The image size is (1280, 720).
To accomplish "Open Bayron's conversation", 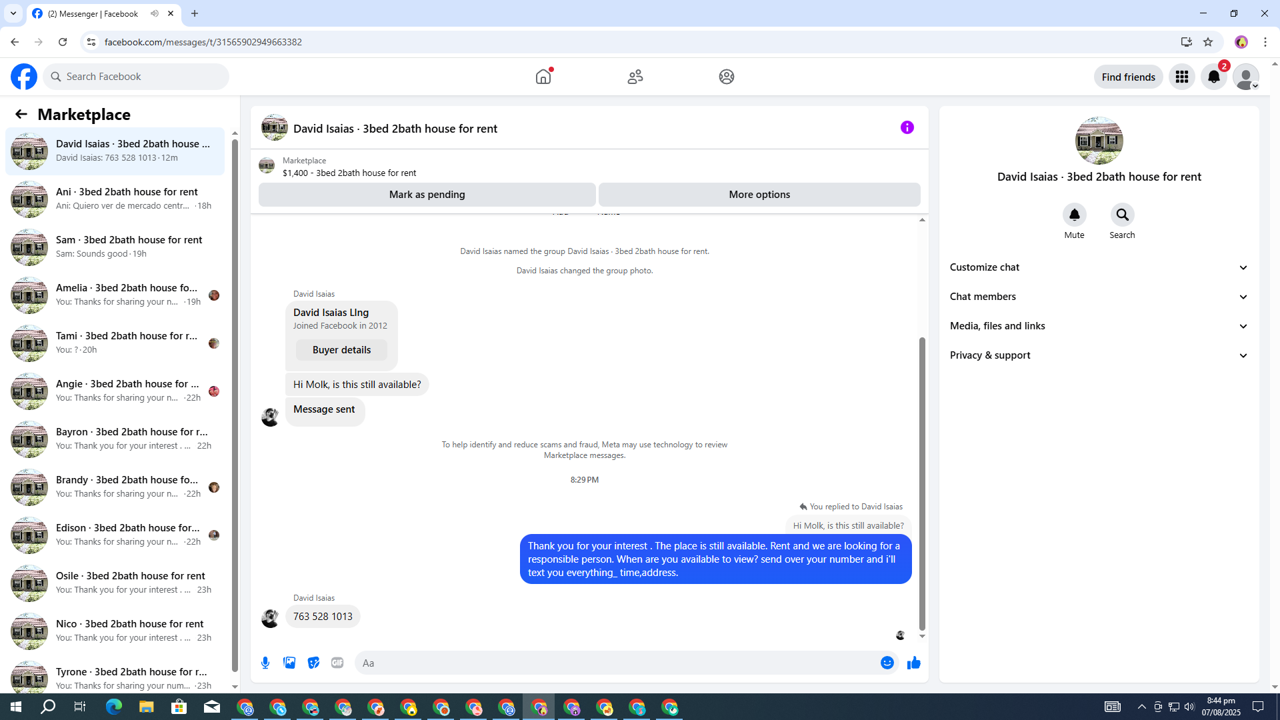I will (115, 439).
